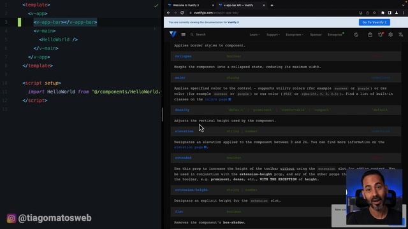Image resolution: width=408 pixels, height=229 pixels.
Task: Open the store shopping bag icon
Action: pos(370,34)
